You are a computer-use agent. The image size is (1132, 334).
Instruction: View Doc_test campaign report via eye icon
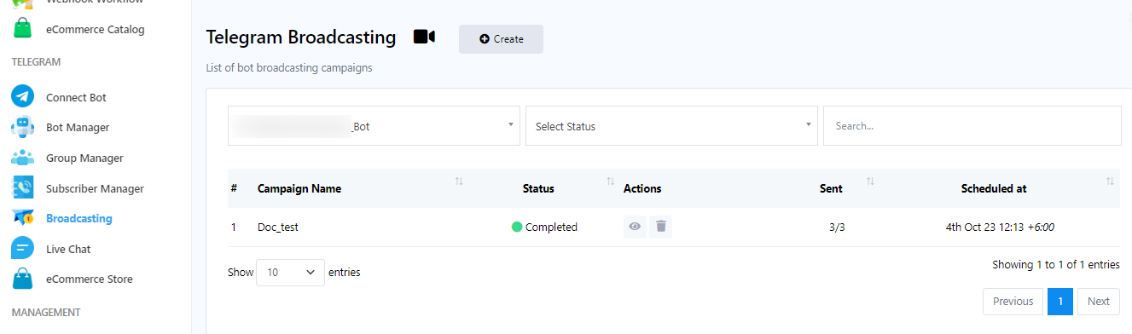click(635, 227)
